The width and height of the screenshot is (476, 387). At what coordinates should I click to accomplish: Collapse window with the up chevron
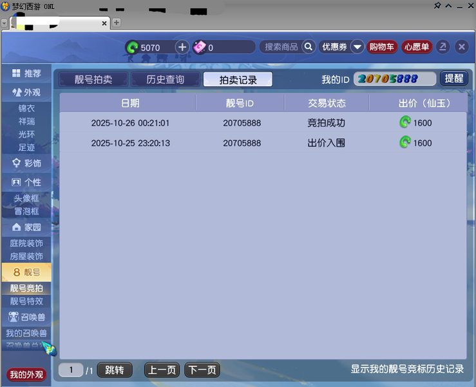pos(448,6)
